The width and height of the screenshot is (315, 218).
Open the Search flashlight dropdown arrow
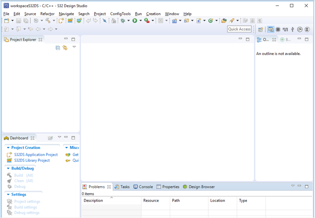[237, 20]
